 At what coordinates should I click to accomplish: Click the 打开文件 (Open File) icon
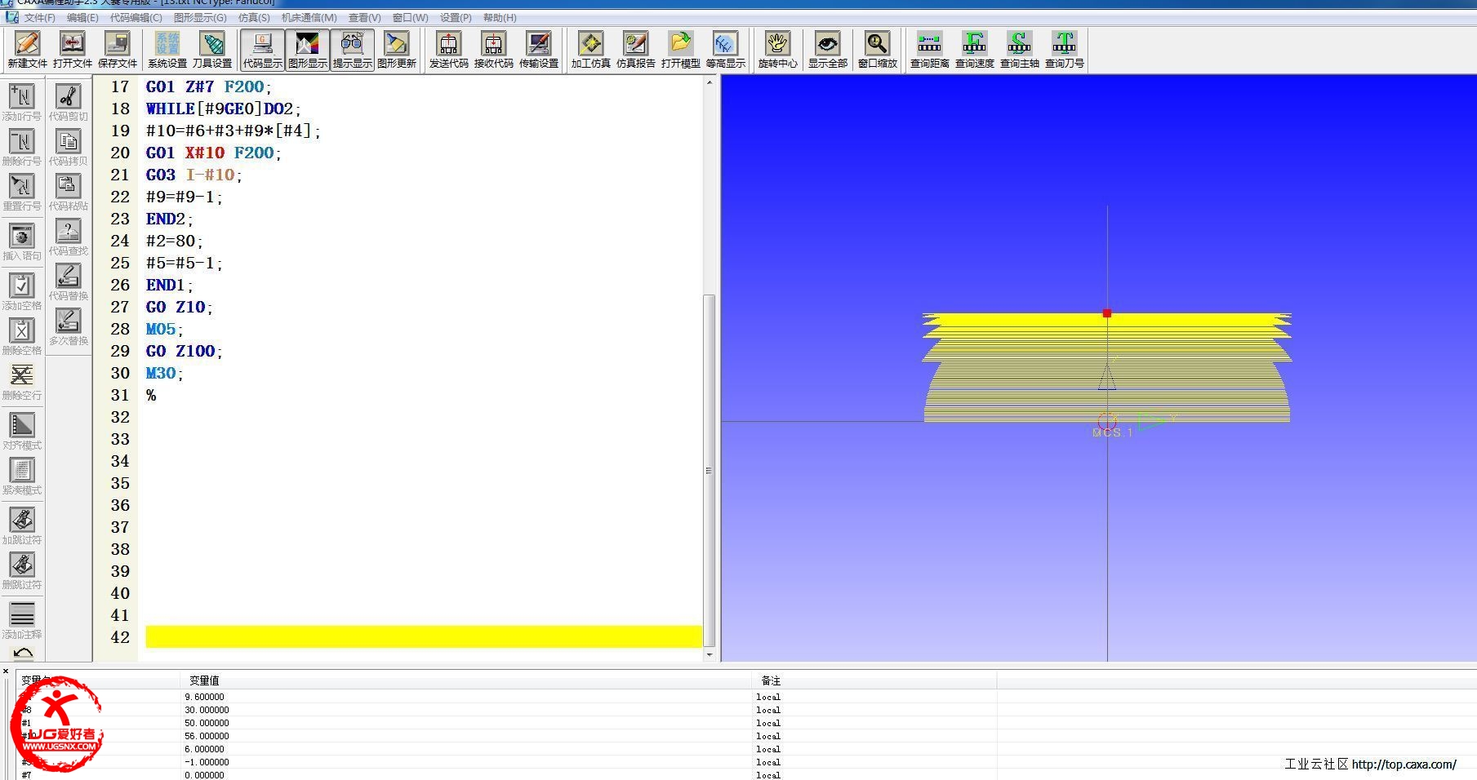pyautogui.click(x=72, y=50)
